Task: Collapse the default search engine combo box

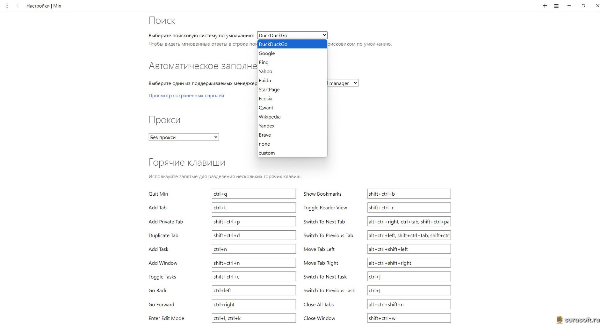Action: click(x=292, y=35)
